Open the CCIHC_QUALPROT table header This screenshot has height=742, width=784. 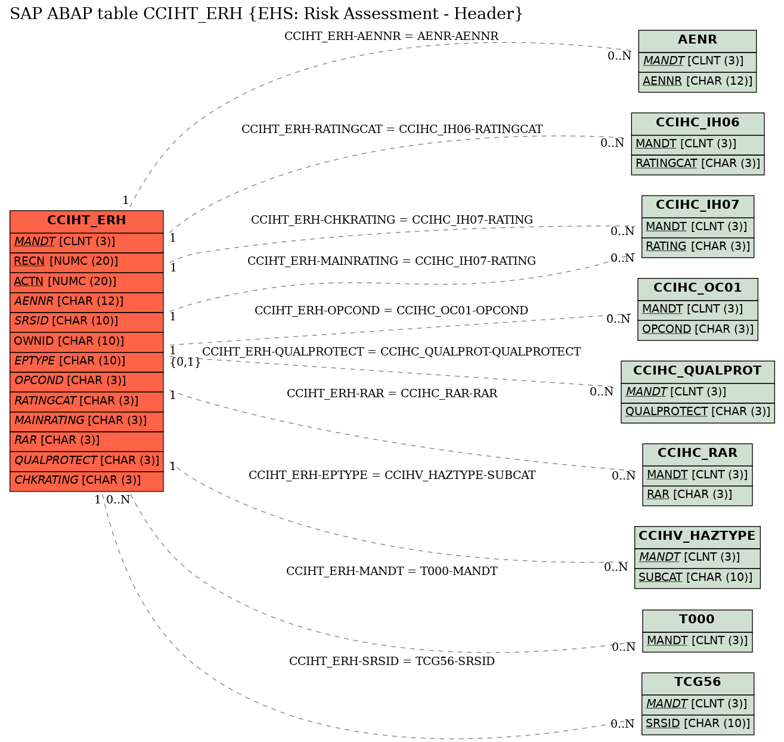[x=698, y=371]
